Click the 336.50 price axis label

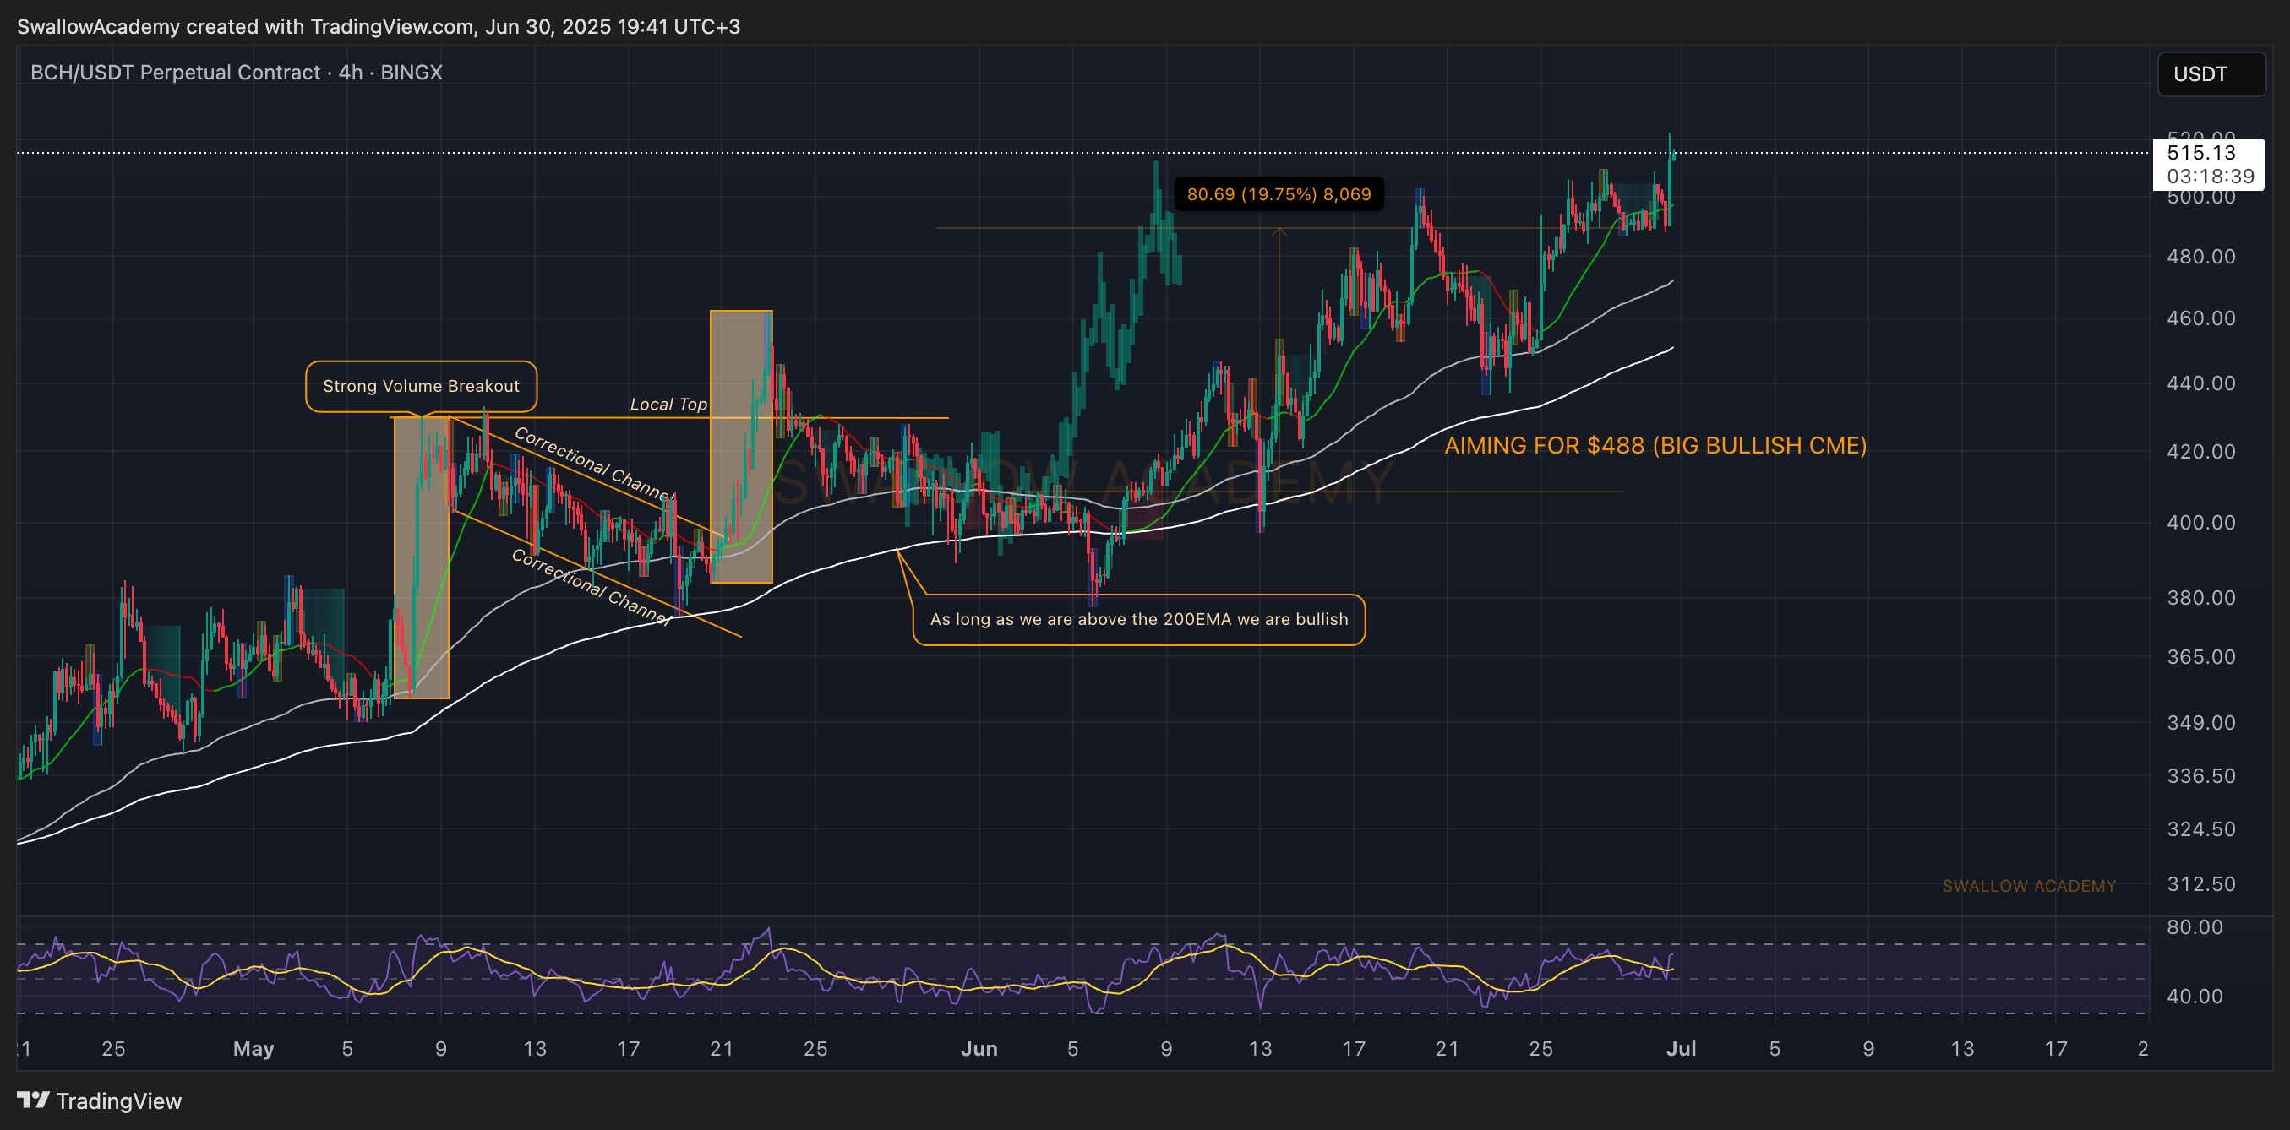click(x=2200, y=776)
